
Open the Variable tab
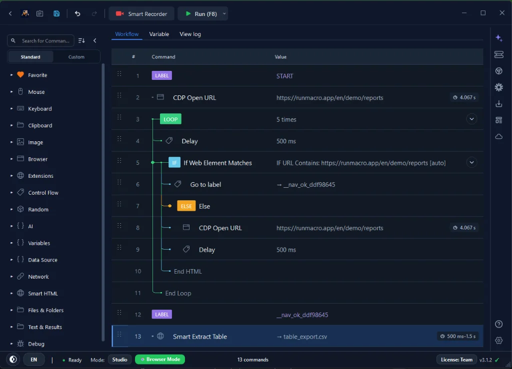(x=159, y=34)
